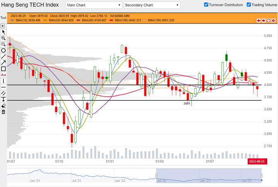Click the Tool label above the toolbar
Image resolution: width=278 pixels, height=187 pixels.
tap(3, 18)
